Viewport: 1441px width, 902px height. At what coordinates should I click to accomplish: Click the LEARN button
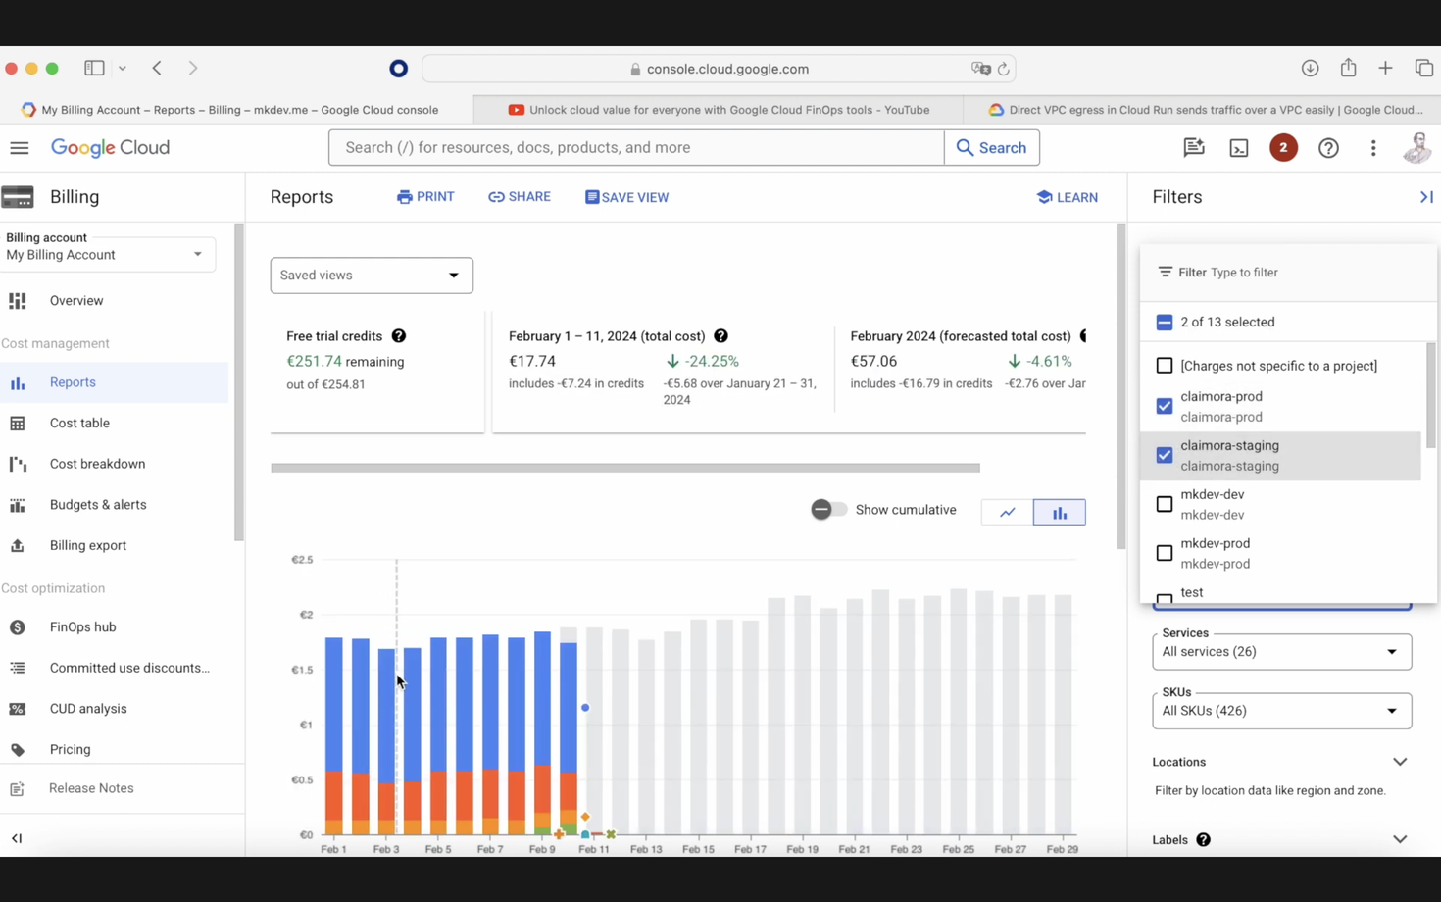(1067, 197)
